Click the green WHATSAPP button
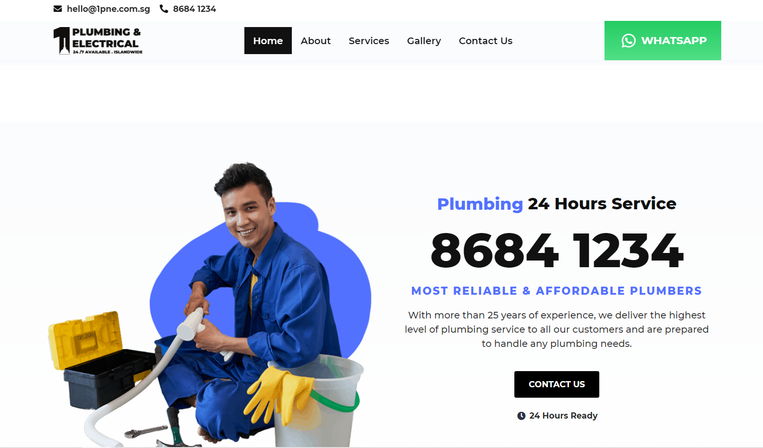 (662, 41)
